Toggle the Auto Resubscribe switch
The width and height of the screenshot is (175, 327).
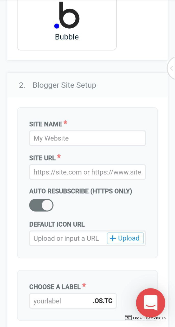(x=41, y=205)
